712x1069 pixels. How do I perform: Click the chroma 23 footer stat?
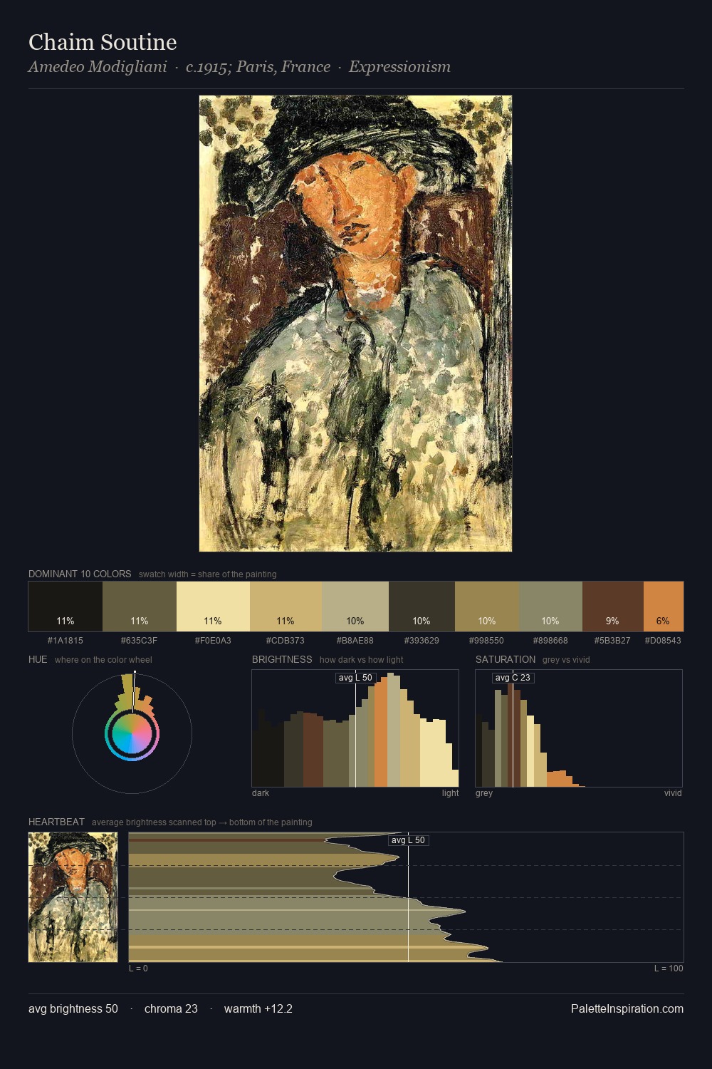click(171, 1008)
